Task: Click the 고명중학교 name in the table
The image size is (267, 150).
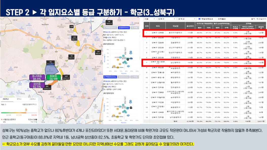Action: click(x=175, y=58)
